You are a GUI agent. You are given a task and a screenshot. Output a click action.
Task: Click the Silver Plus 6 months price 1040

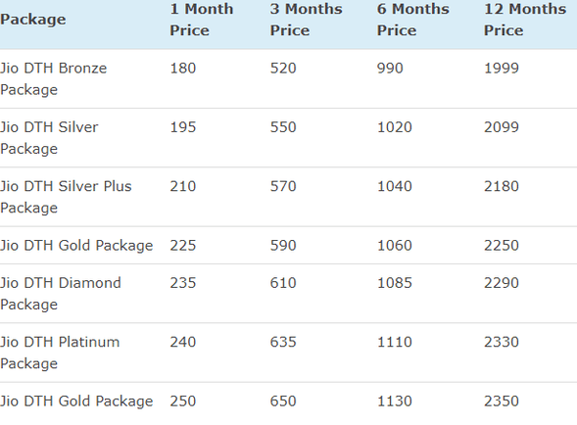click(x=395, y=186)
